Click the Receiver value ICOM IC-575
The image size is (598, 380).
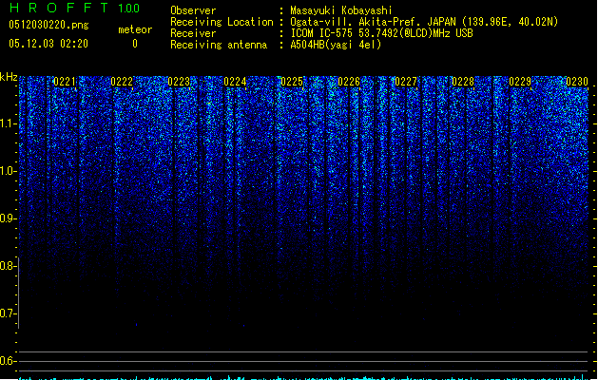coord(322,33)
